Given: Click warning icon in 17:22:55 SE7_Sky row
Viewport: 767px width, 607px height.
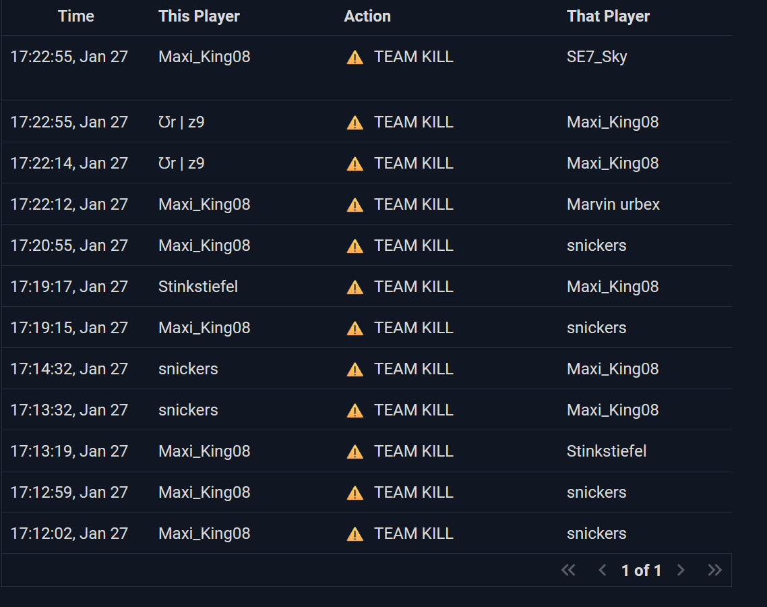Looking at the screenshot, I should [x=355, y=57].
